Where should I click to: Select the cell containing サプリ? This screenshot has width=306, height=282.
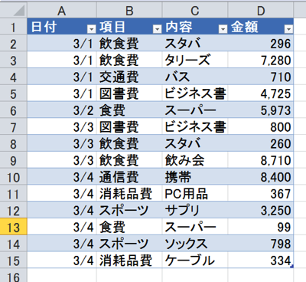click(195, 210)
